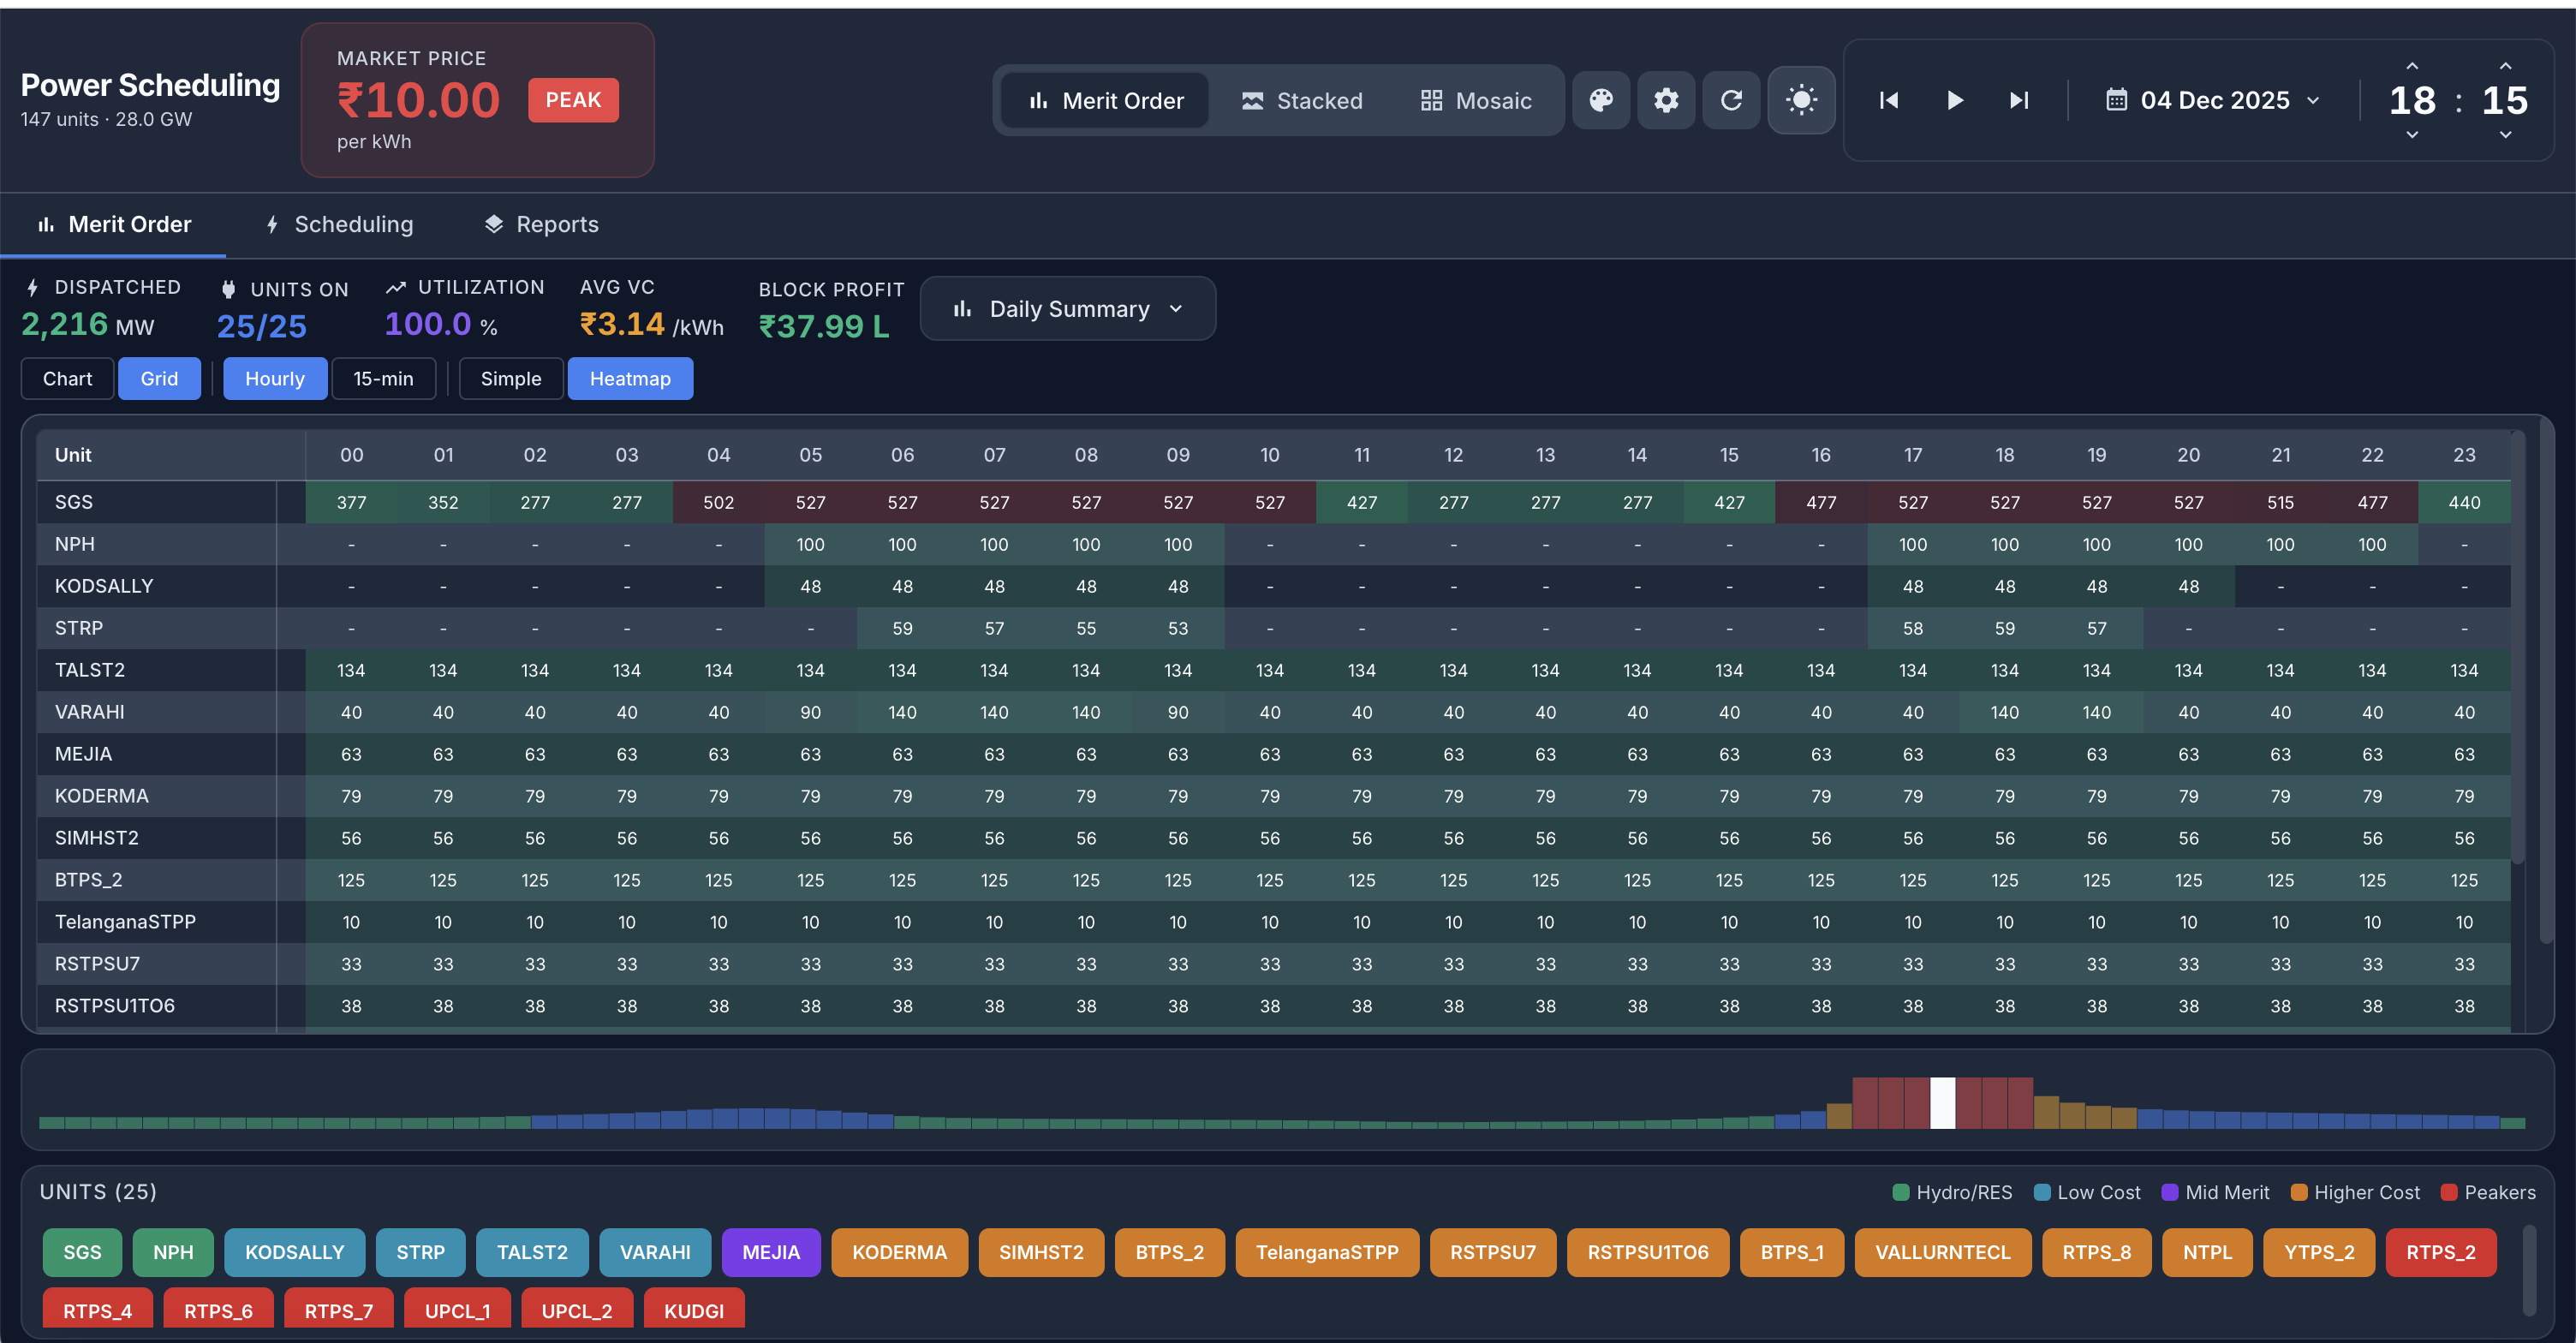Skip to the next time block

[x=2019, y=100]
